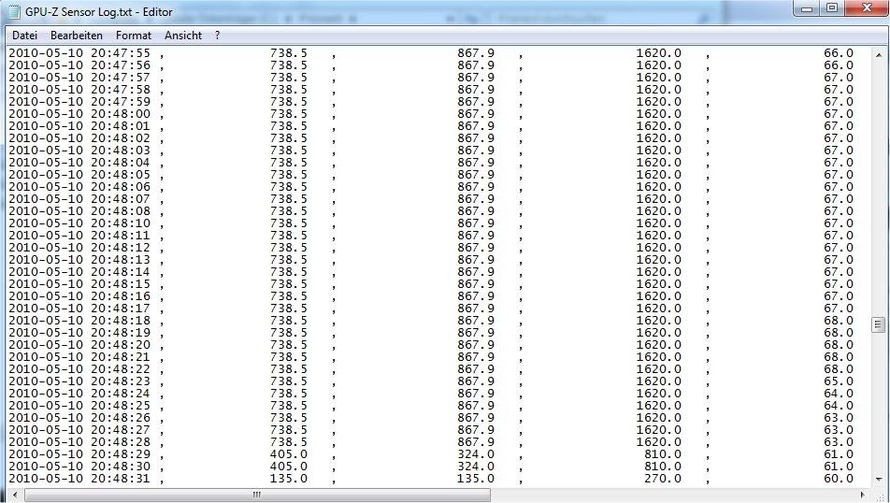Click timestamp 2010-05-10 20:47:55

(x=79, y=53)
